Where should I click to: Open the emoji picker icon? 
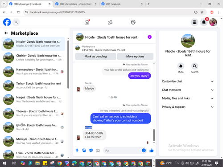[144, 151]
